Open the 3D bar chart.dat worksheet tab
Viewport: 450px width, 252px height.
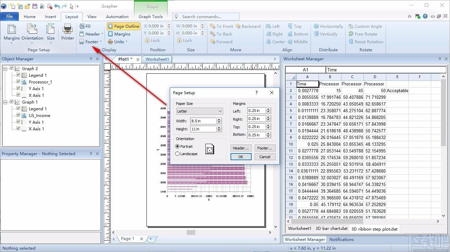click(332, 229)
